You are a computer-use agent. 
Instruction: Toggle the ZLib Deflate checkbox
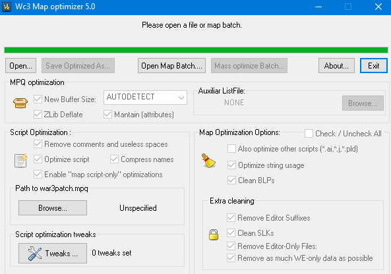tap(38, 115)
